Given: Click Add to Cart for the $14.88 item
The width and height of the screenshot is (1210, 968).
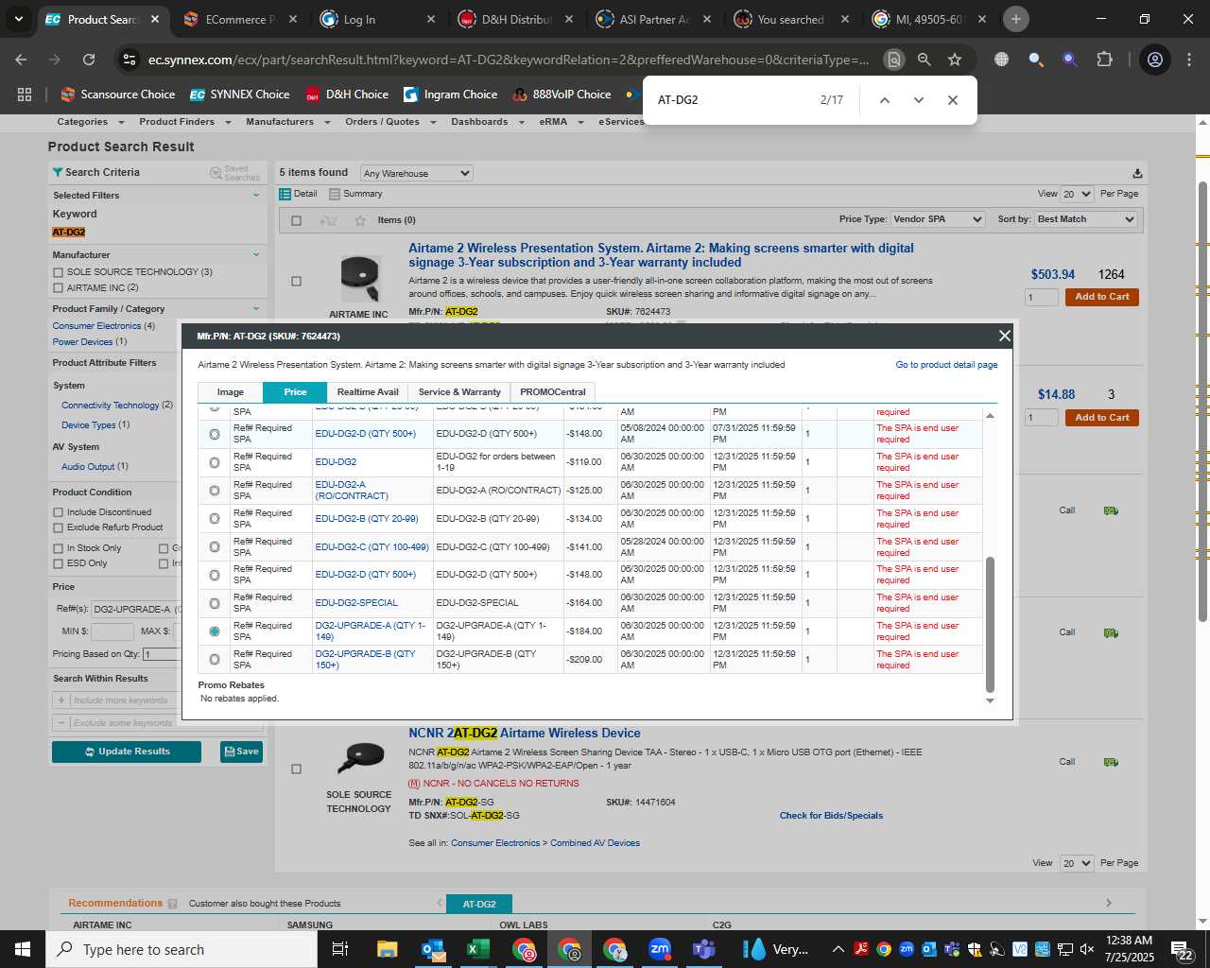Looking at the screenshot, I should pyautogui.click(x=1102, y=418).
